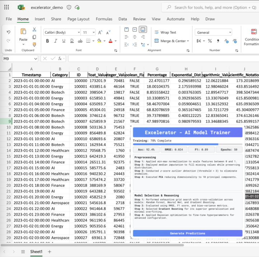259x257 pixels.
Task: Open Alignment settings dialog launcher
Action: pos(188,50)
